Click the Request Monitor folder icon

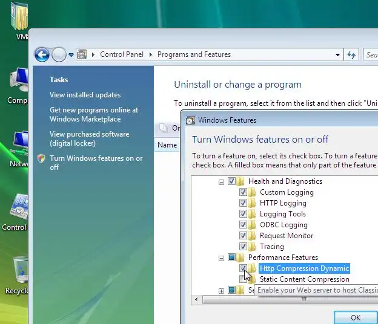point(251,236)
